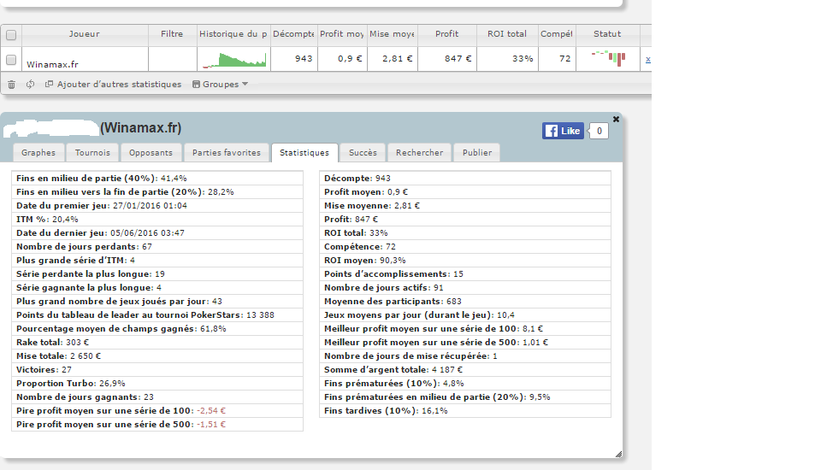821x470 pixels.
Task: Close the Winamax.fr statistics panel
Action: click(617, 120)
